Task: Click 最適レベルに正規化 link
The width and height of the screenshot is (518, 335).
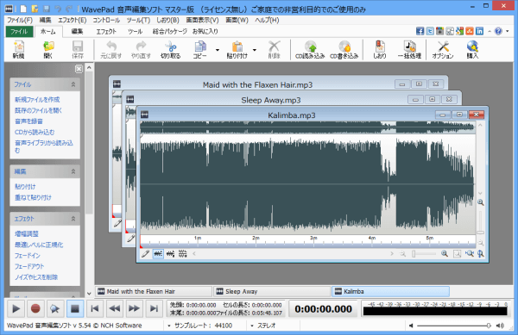Action: [39, 245]
